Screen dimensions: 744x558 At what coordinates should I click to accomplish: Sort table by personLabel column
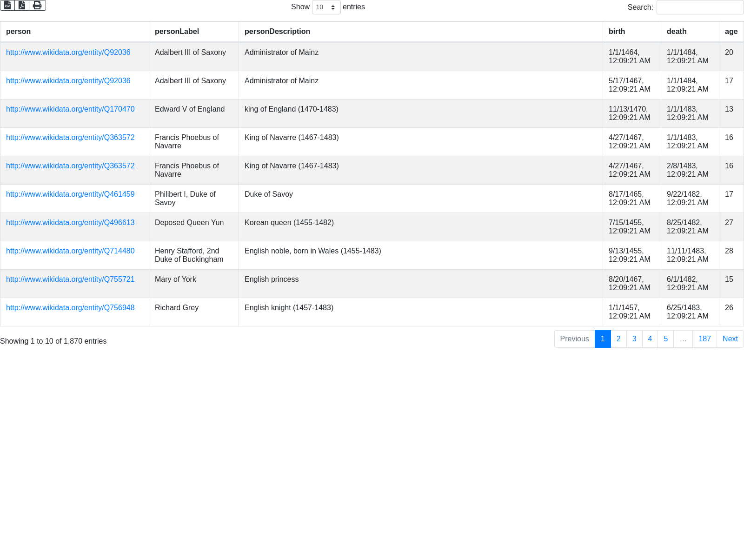[177, 32]
